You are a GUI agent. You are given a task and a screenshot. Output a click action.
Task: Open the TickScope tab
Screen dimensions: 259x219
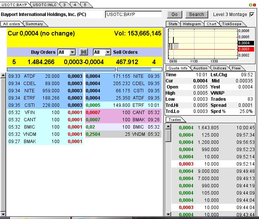(231, 24)
